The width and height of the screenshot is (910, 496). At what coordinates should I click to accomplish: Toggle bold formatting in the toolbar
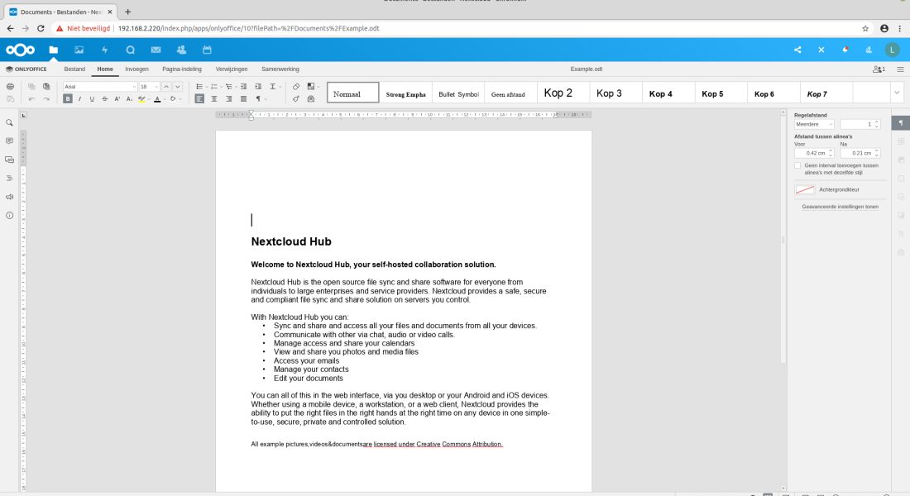(69, 98)
